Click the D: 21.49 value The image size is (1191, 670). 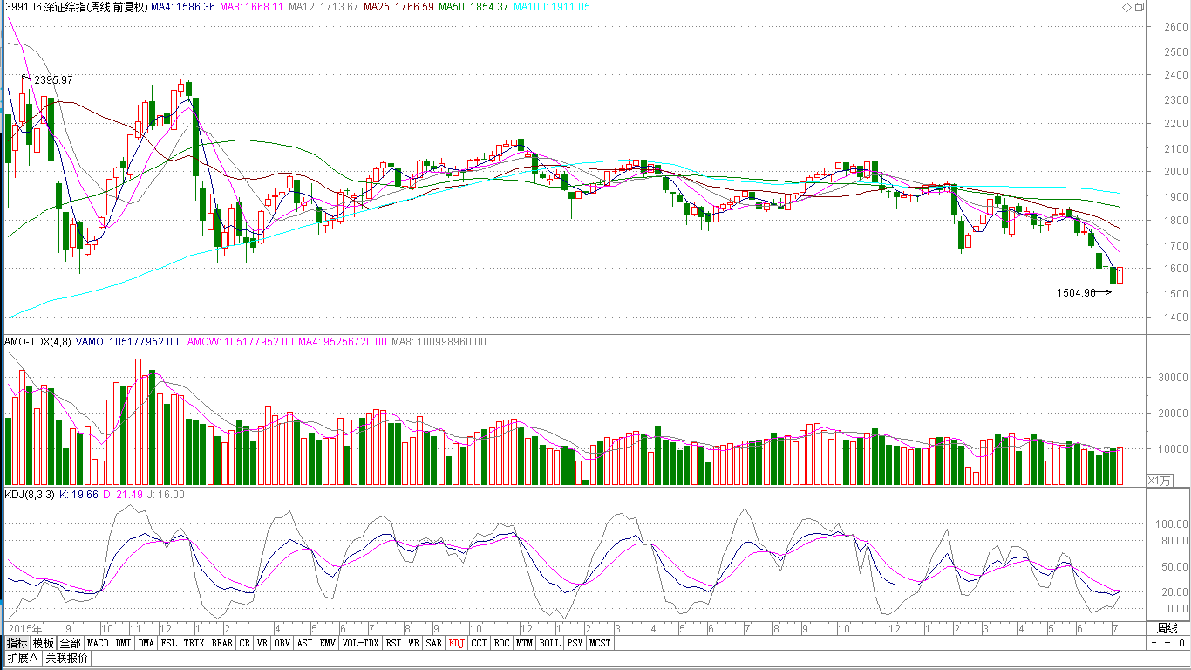123,494
